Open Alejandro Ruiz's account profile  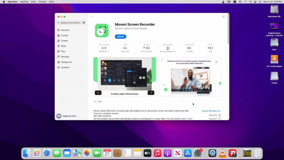point(69,116)
